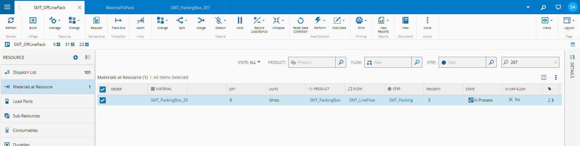Open the SMT_LineFlow flow link
The width and height of the screenshot is (580, 146).
tap(362, 100)
